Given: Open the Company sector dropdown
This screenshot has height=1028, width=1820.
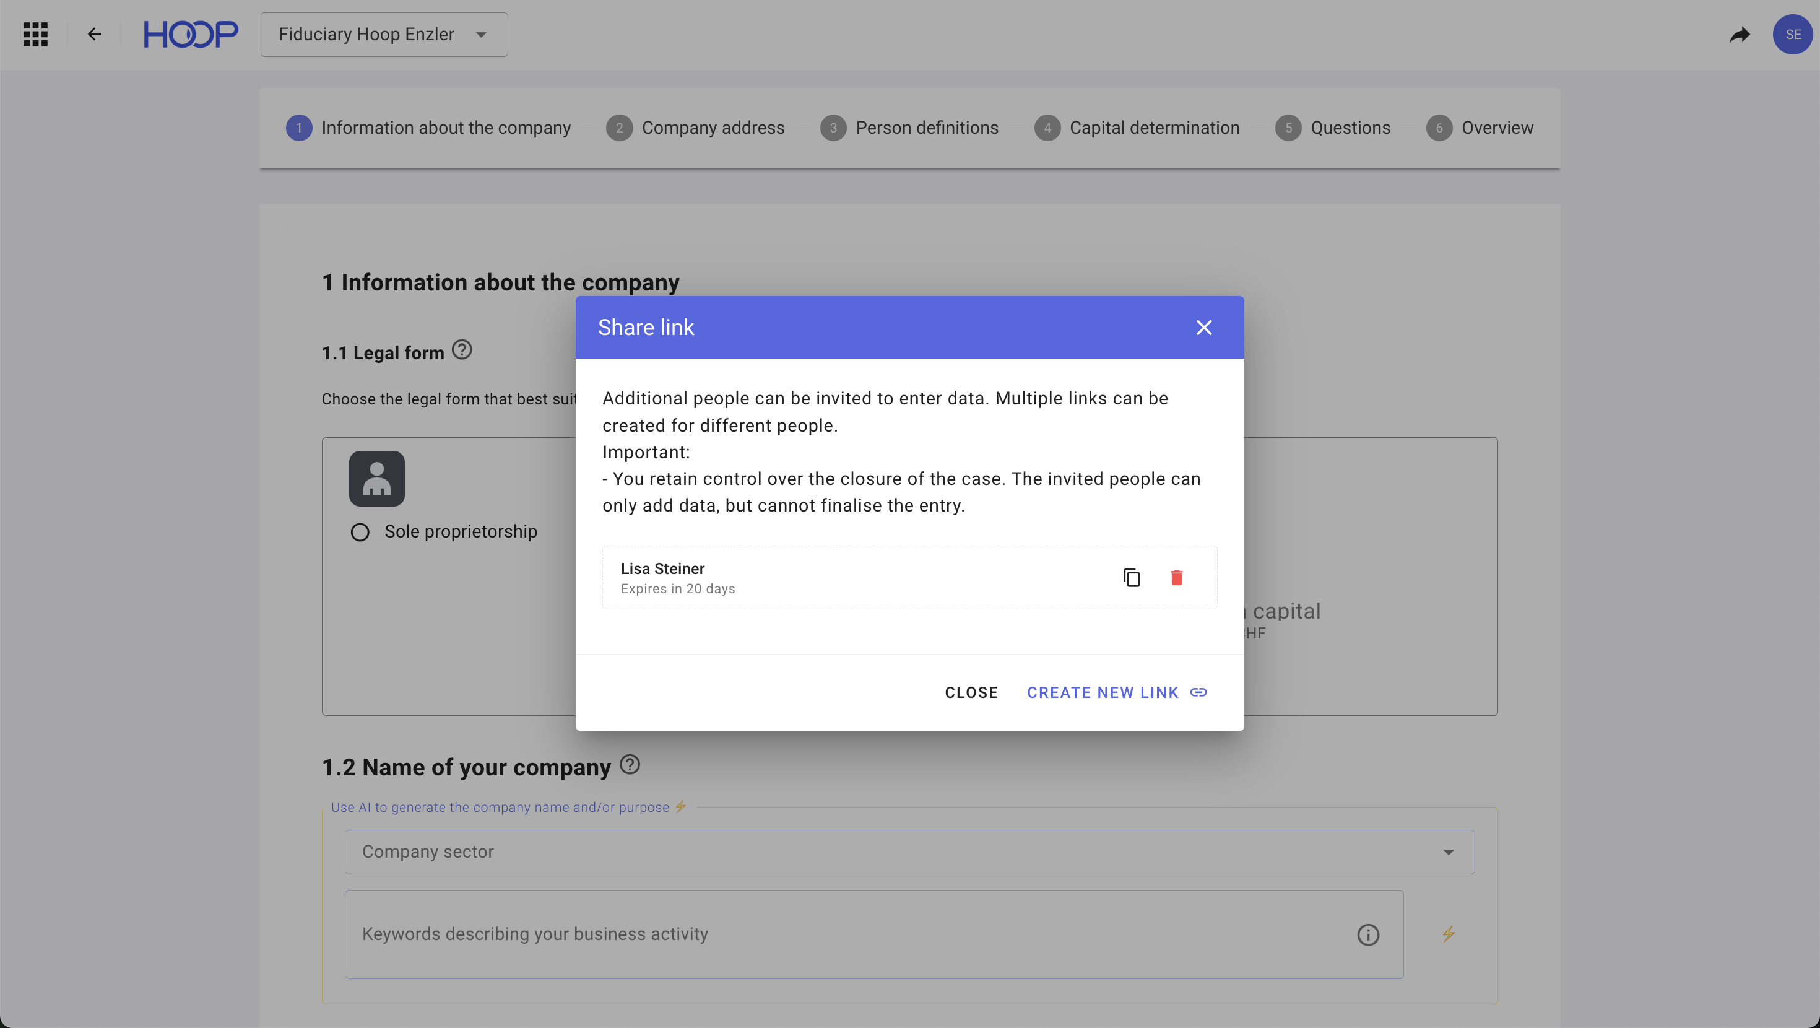Looking at the screenshot, I should [x=909, y=852].
